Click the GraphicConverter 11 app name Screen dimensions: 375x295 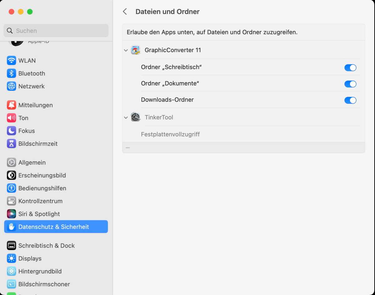173,50
